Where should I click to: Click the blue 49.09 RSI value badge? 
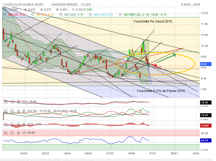(205, 141)
